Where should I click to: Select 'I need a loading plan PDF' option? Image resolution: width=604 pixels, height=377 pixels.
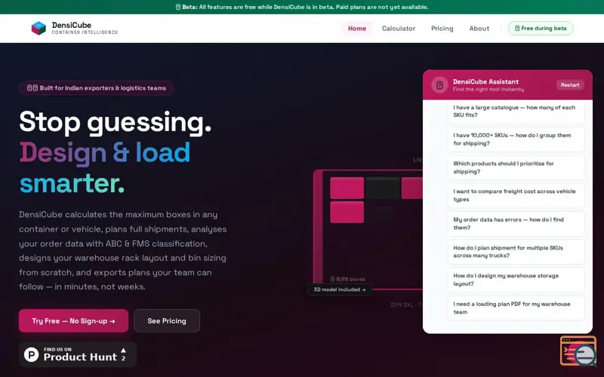point(516,308)
